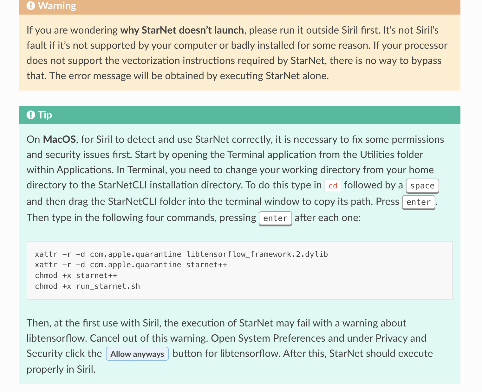This screenshot has width=482, height=392.
Task: Click the "xattr" command line for starnet++
Action: (x=131, y=265)
